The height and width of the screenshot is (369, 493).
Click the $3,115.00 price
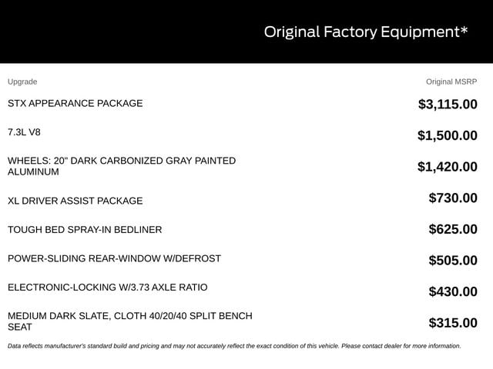point(448,105)
